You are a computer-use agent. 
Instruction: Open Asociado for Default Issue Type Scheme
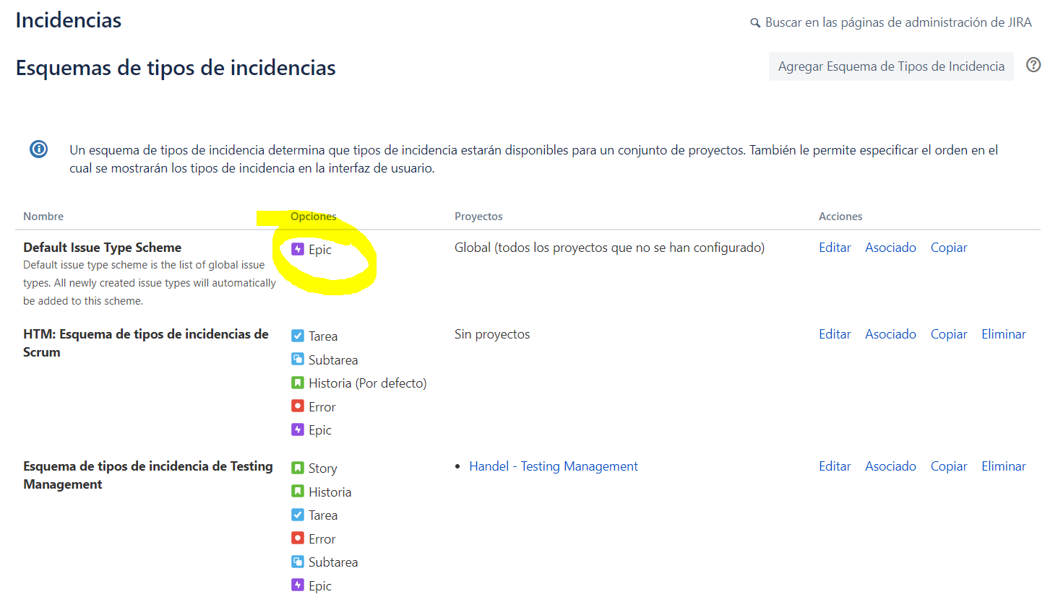click(890, 248)
